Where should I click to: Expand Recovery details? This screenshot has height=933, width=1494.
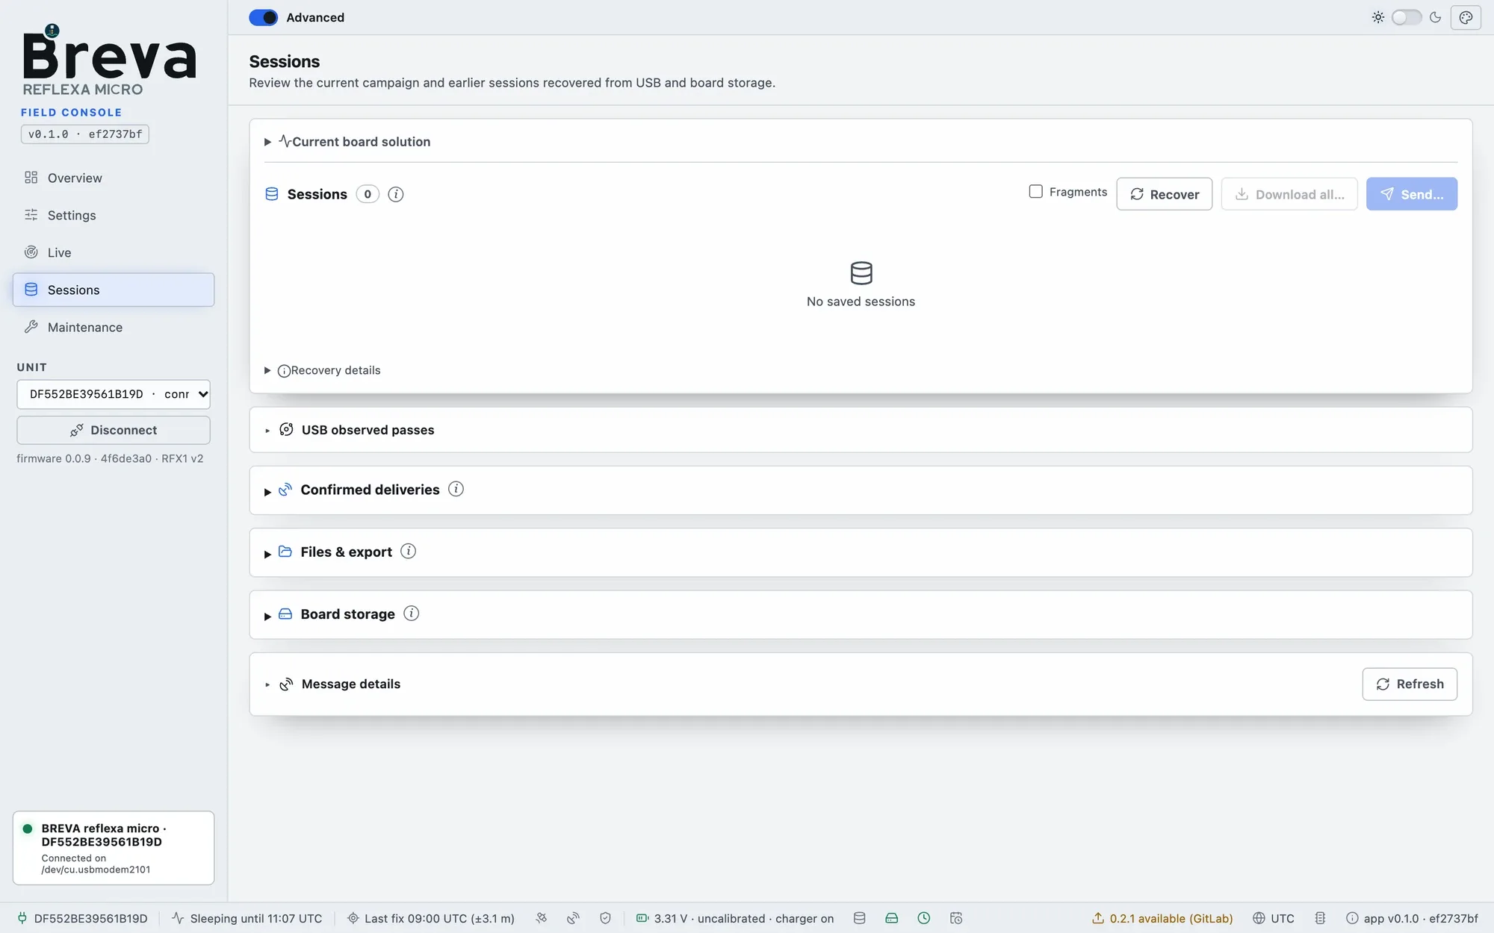tap(323, 370)
